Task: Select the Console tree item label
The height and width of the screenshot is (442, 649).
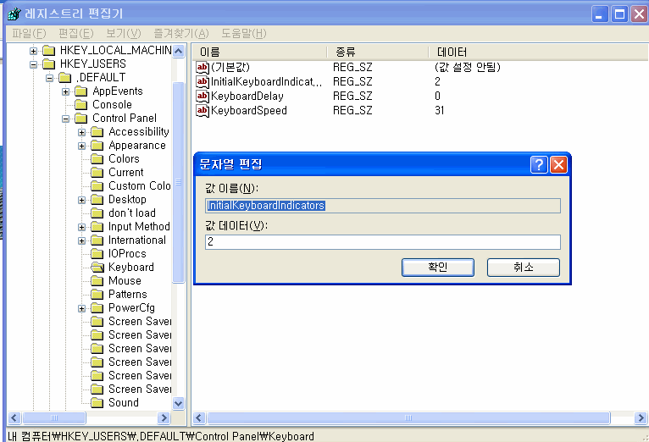Action: coord(112,105)
